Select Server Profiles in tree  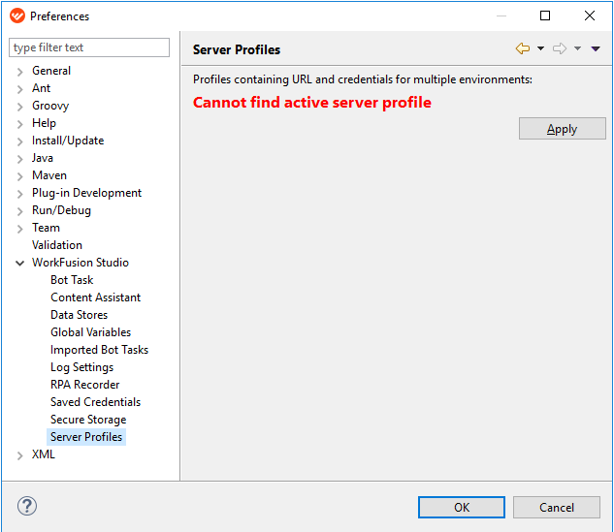pos(86,437)
